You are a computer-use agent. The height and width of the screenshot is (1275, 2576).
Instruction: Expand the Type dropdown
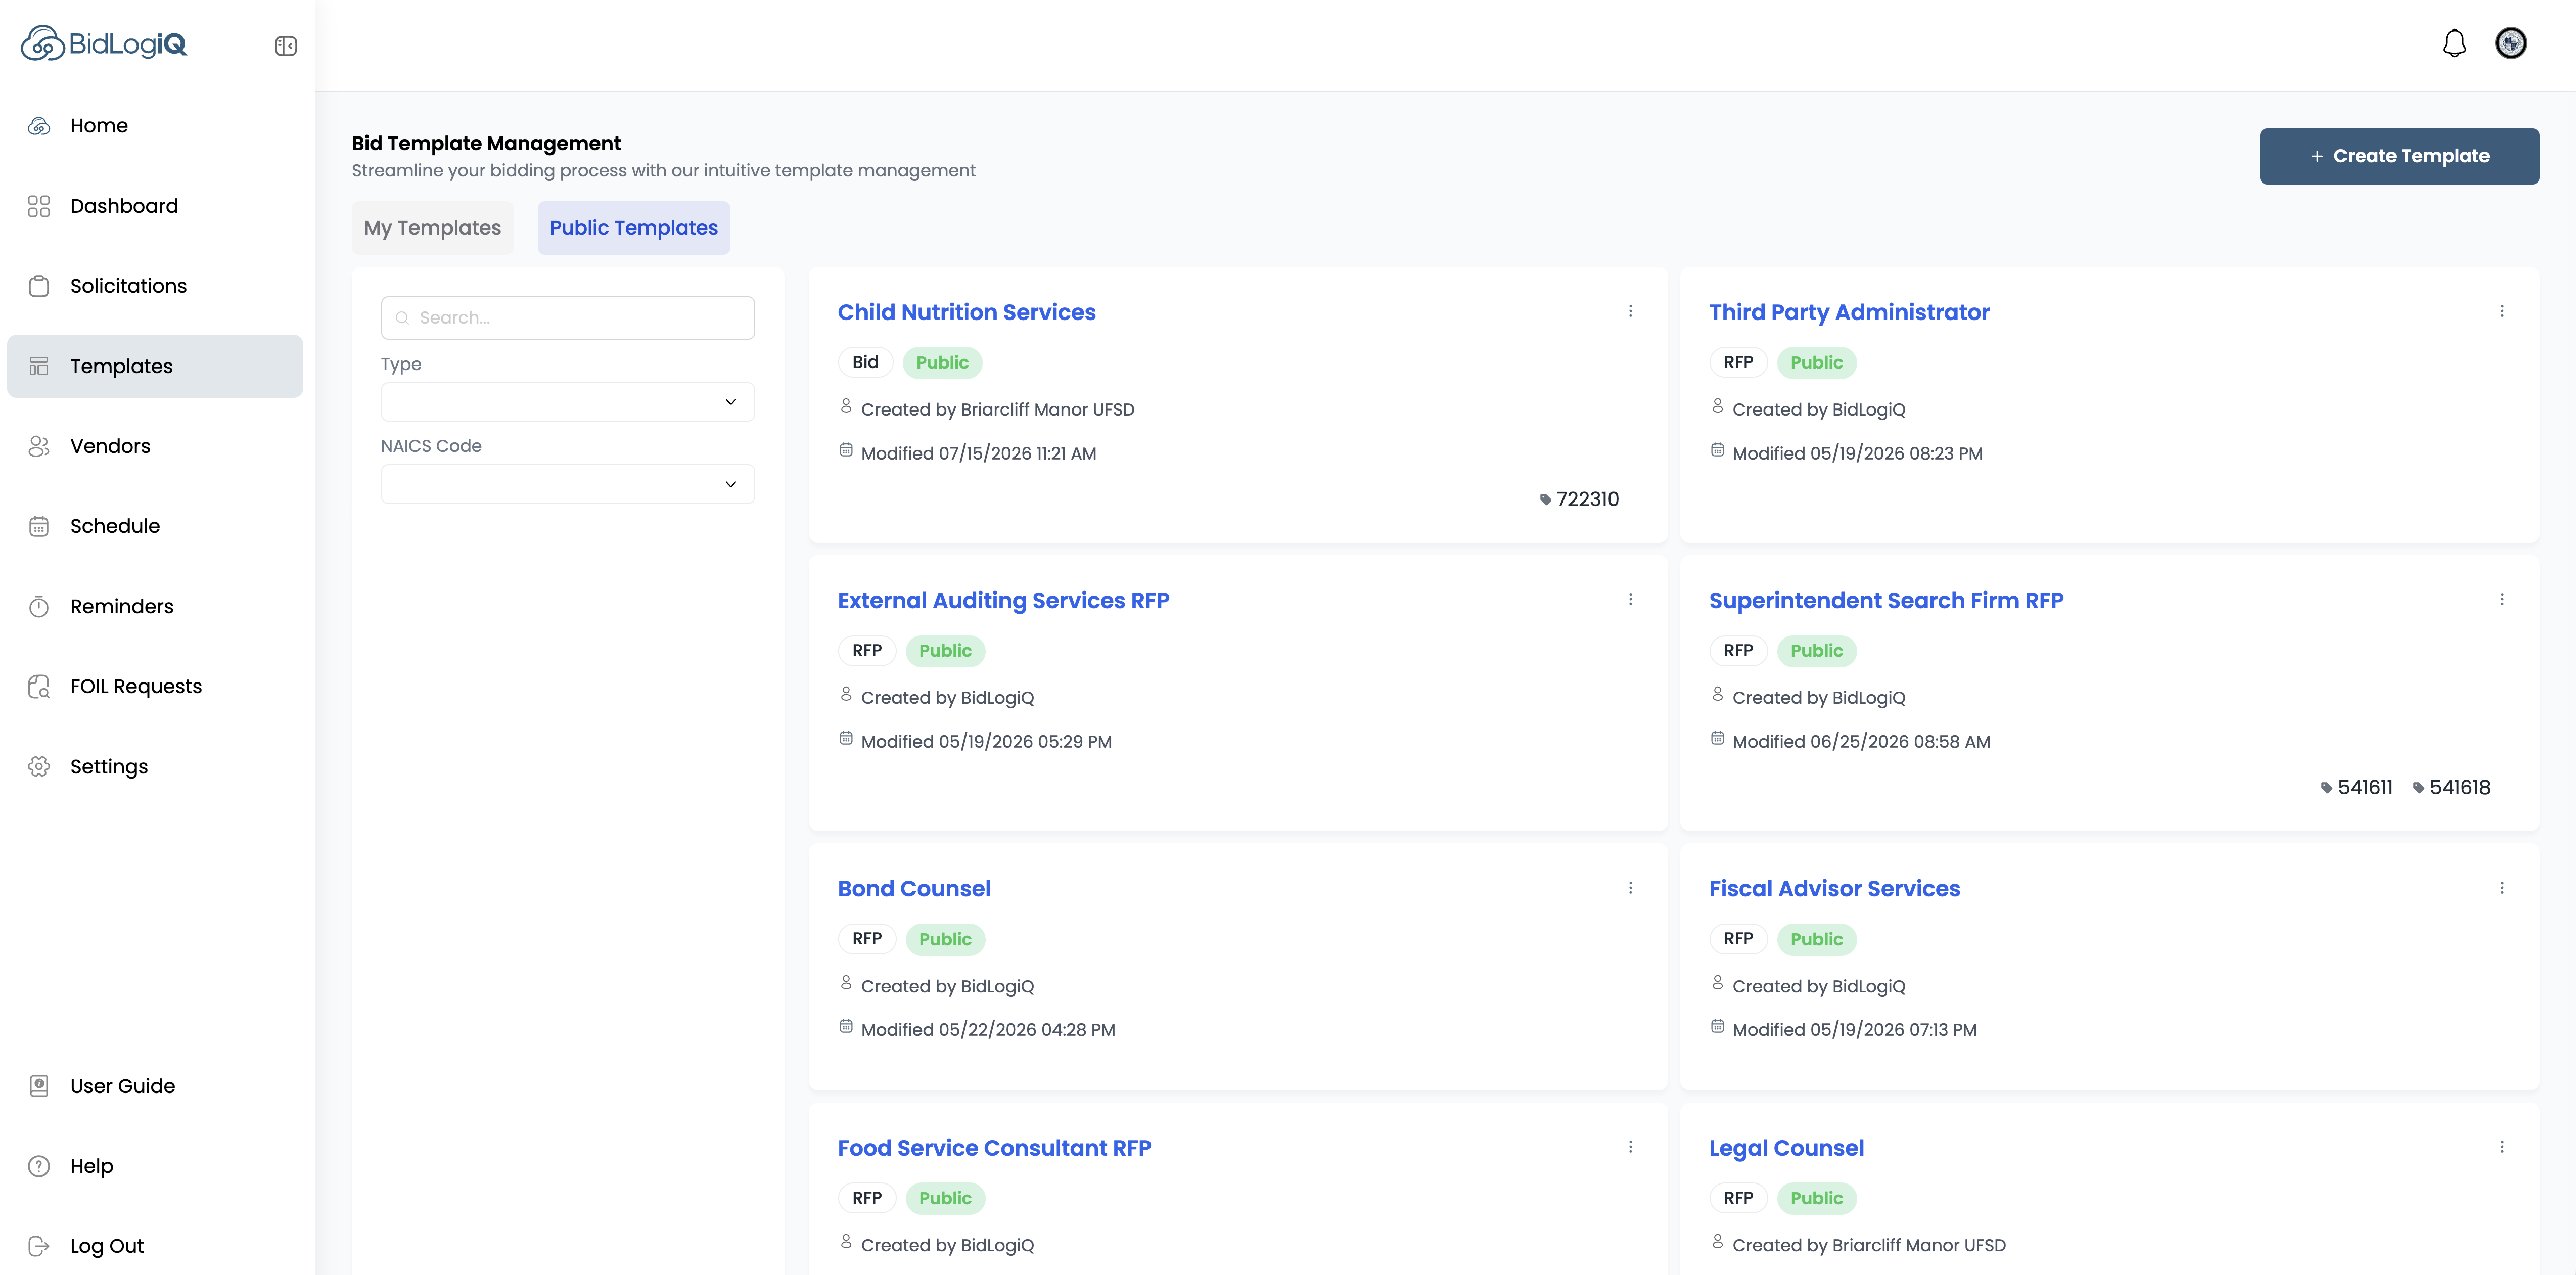tap(567, 402)
